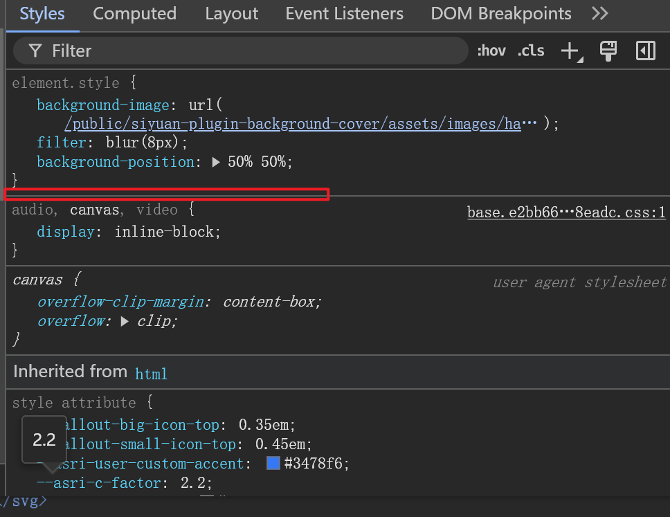Open the rendering emulations paintbrush icon
Image resolution: width=670 pixels, height=517 pixels.
click(608, 51)
